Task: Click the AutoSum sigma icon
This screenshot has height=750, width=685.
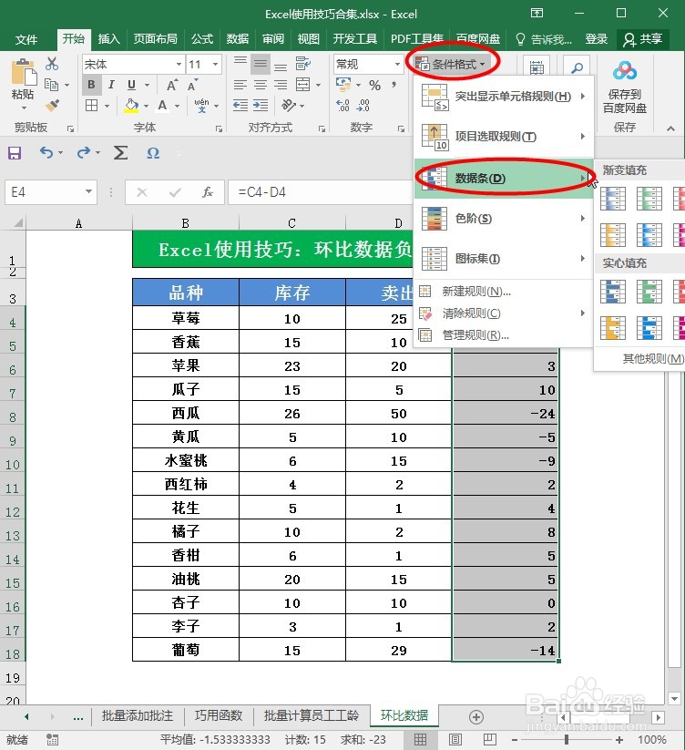Action: point(120,153)
